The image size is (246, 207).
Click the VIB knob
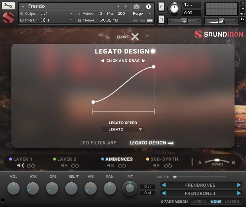pos(90,188)
